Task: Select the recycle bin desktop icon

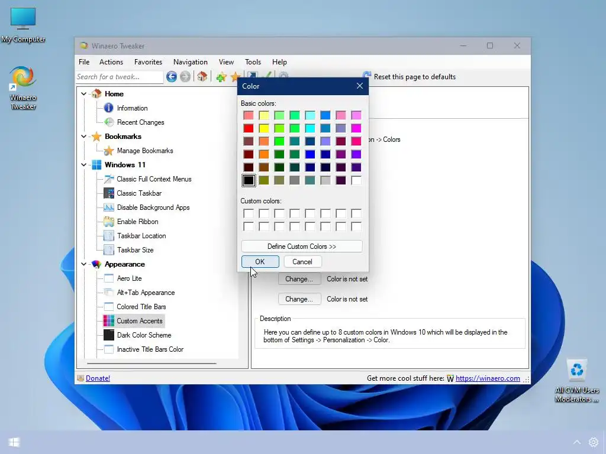Action: pos(576,381)
